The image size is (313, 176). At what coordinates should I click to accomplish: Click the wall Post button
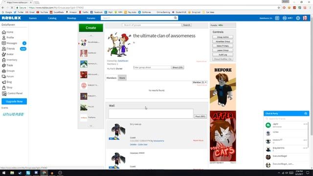201,116
